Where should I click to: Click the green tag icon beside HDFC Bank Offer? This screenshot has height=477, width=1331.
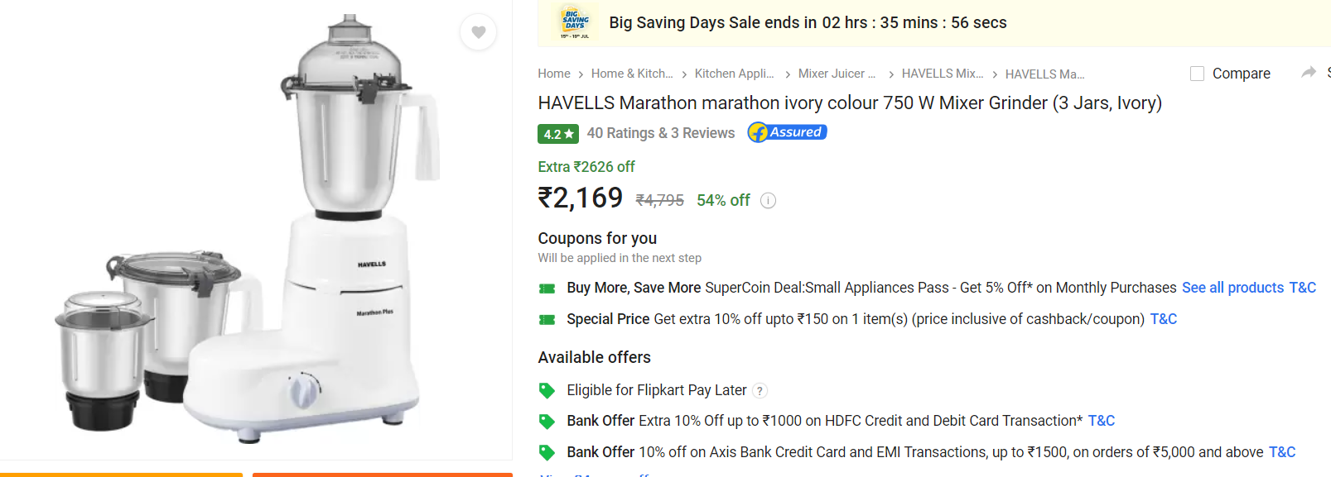pos(547,421)
